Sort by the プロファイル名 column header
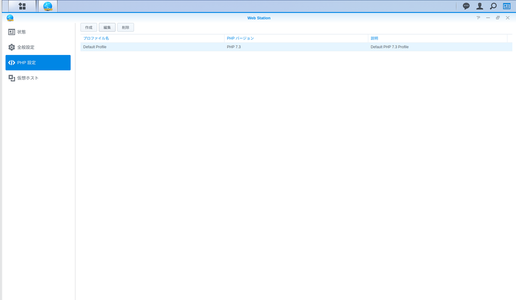The width and height of the screenshot is (516, 300). pos(152,38)
